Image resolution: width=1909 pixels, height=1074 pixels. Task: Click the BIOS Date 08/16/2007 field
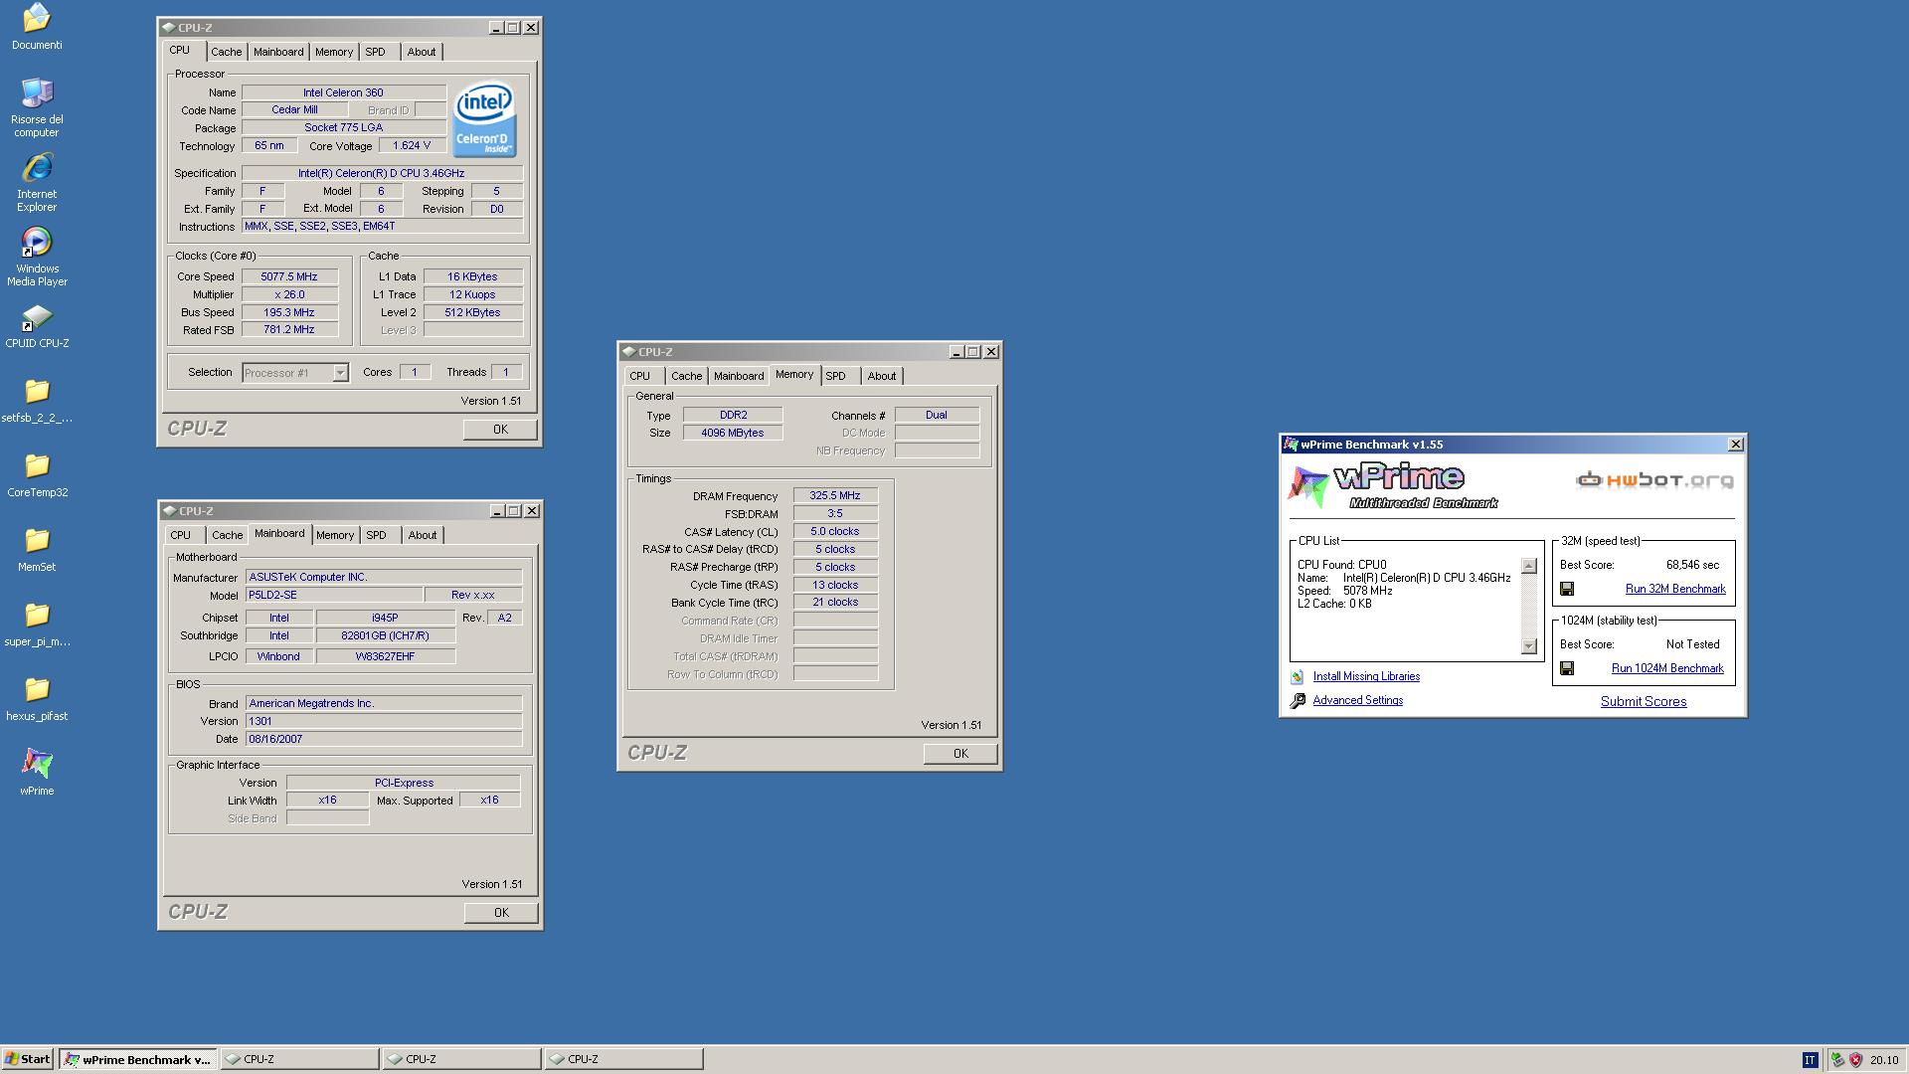coord(384,739)
